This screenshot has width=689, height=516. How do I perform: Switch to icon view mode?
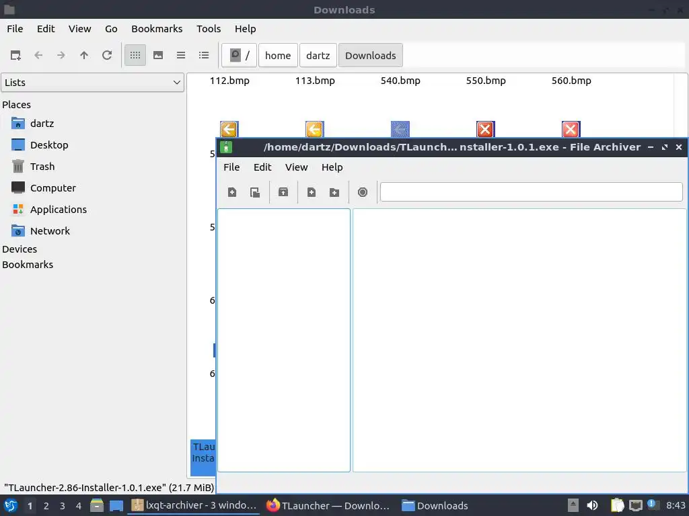pos(135,55)
